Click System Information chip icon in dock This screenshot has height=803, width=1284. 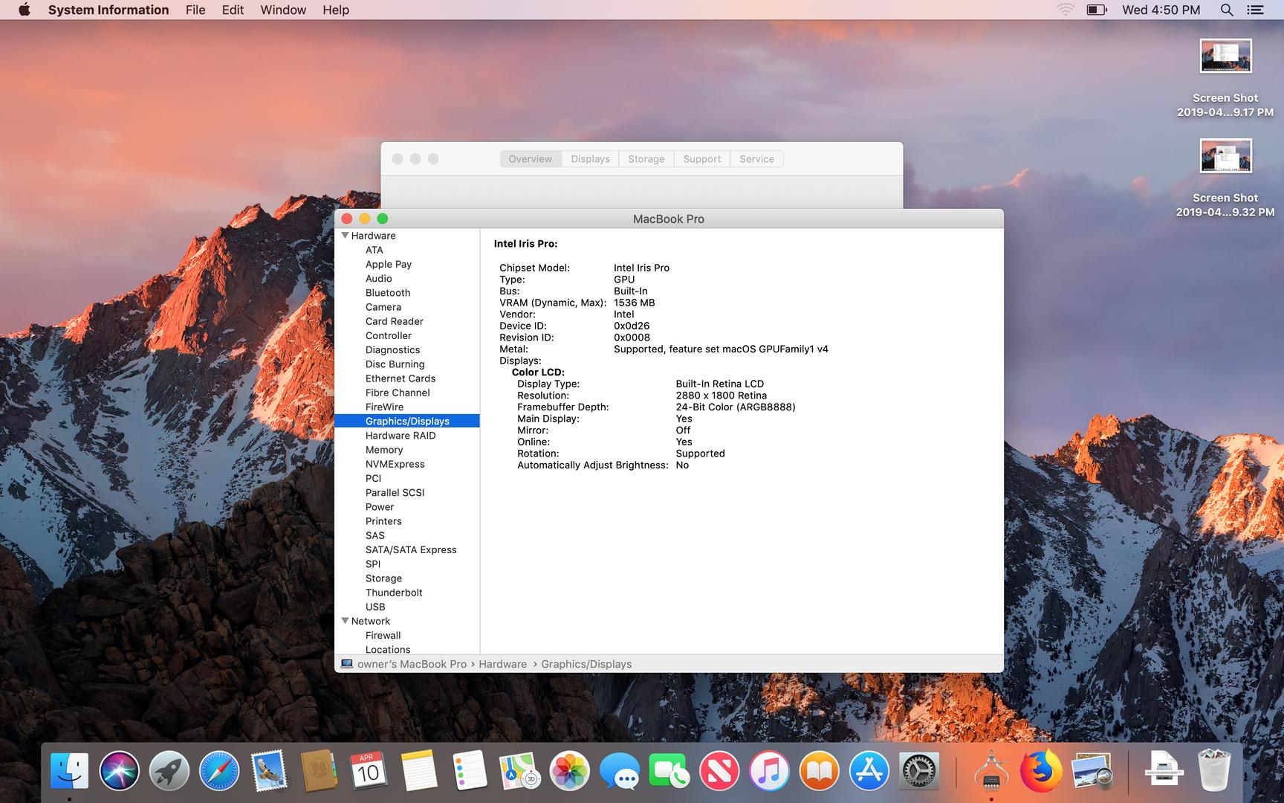990,770
